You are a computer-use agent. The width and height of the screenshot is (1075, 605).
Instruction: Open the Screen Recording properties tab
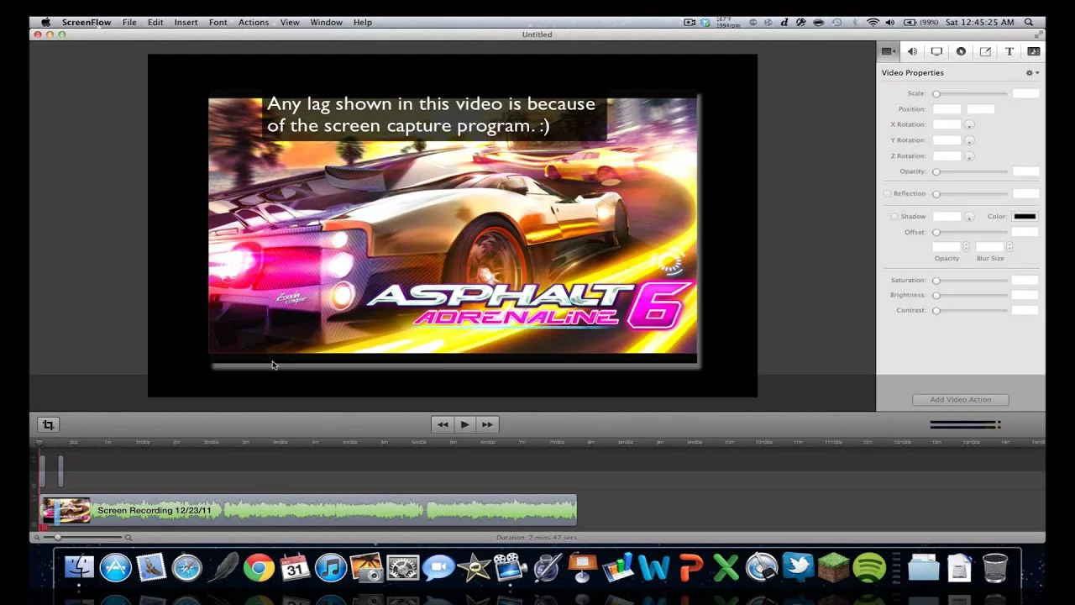coord(936,51)
